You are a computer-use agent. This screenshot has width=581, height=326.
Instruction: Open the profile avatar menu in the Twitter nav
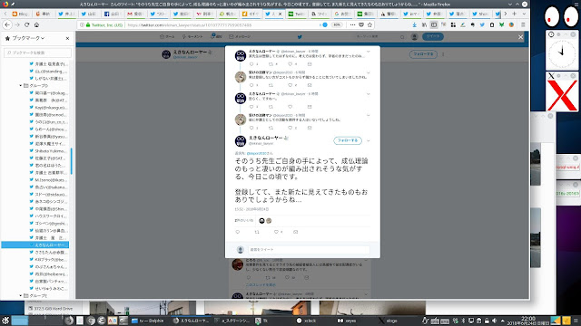pyautogui.click(x=414, y=36)
